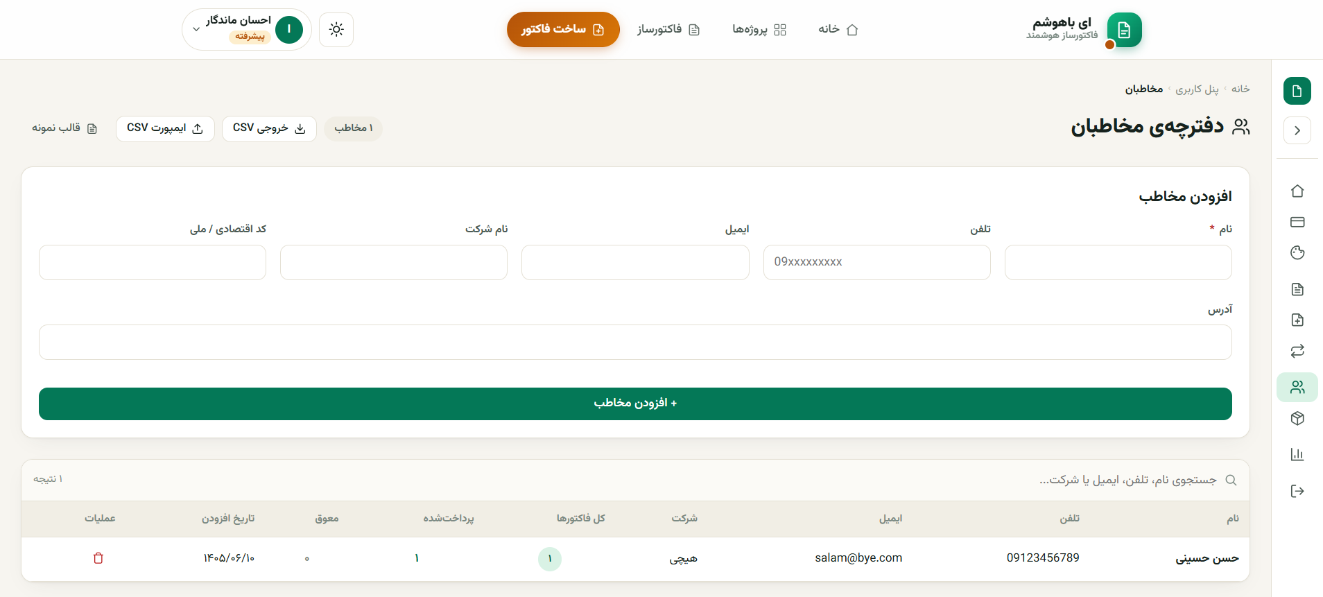Click the ساخت فاکتور orange button

pyautogui.click(x=563, y=29)
